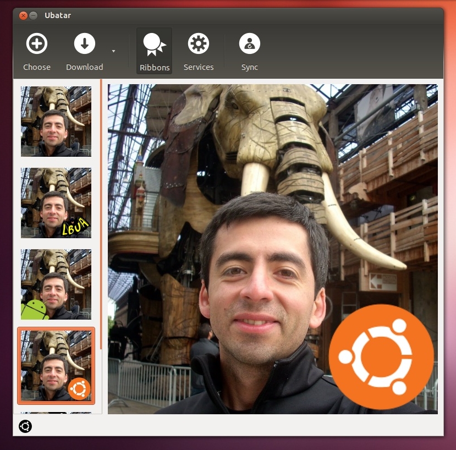Select the LBUA ribbon avatar thumbnail
Image resolution: width=456 pixels, height=450 pixels.
pyautogui.click(x=56, y=203)
